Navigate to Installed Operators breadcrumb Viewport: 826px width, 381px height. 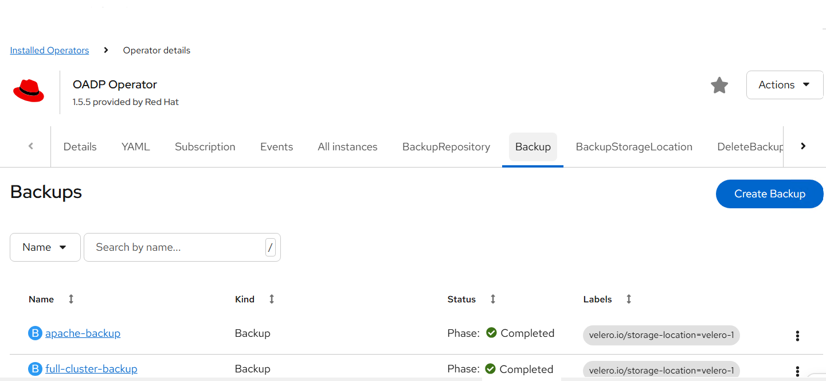49,50
